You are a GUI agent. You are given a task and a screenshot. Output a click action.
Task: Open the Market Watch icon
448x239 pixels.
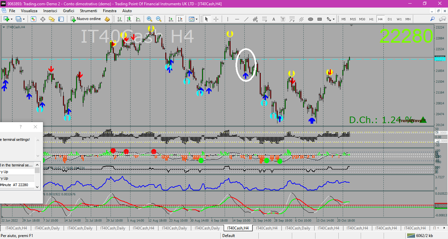point(33,19)
